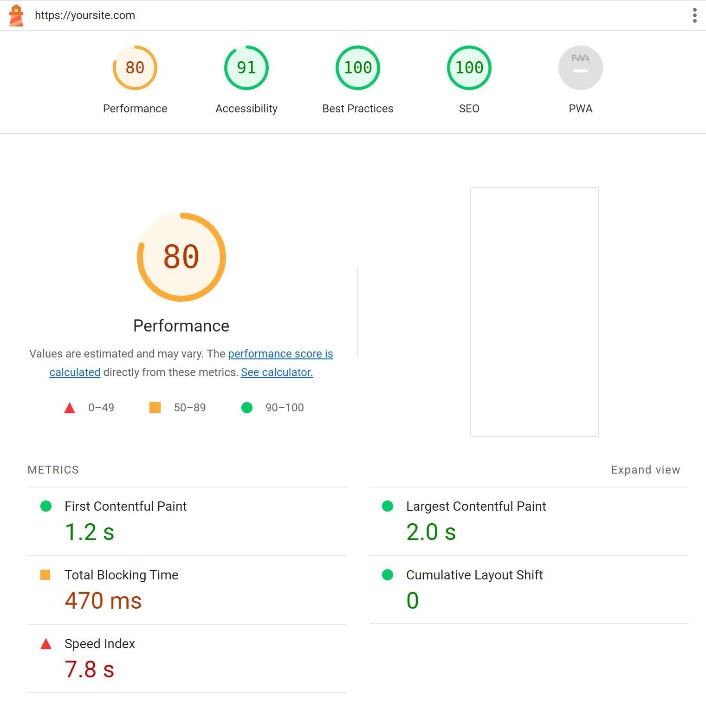The image size is (706, 702).
Task: Click the orange square beside Total Blocking Time
Action: coord(46,575)
